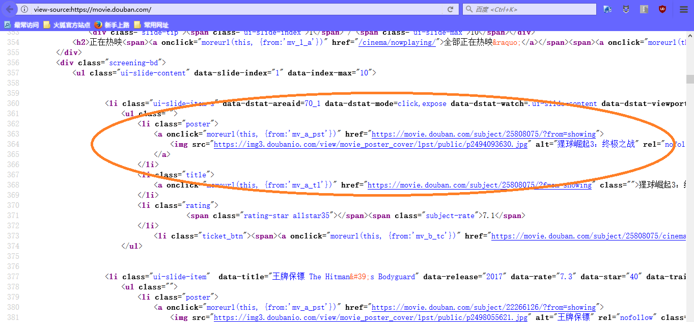Viewport: 694px width, 322px height.
Task: Open subject/22266126 link on line 380
Action: [x=483, y=307]
